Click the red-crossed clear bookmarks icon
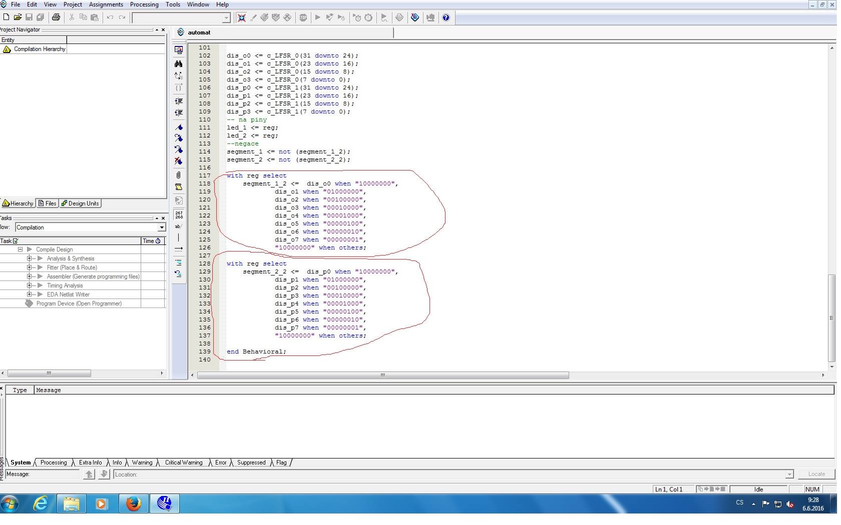 pos(178,160)
